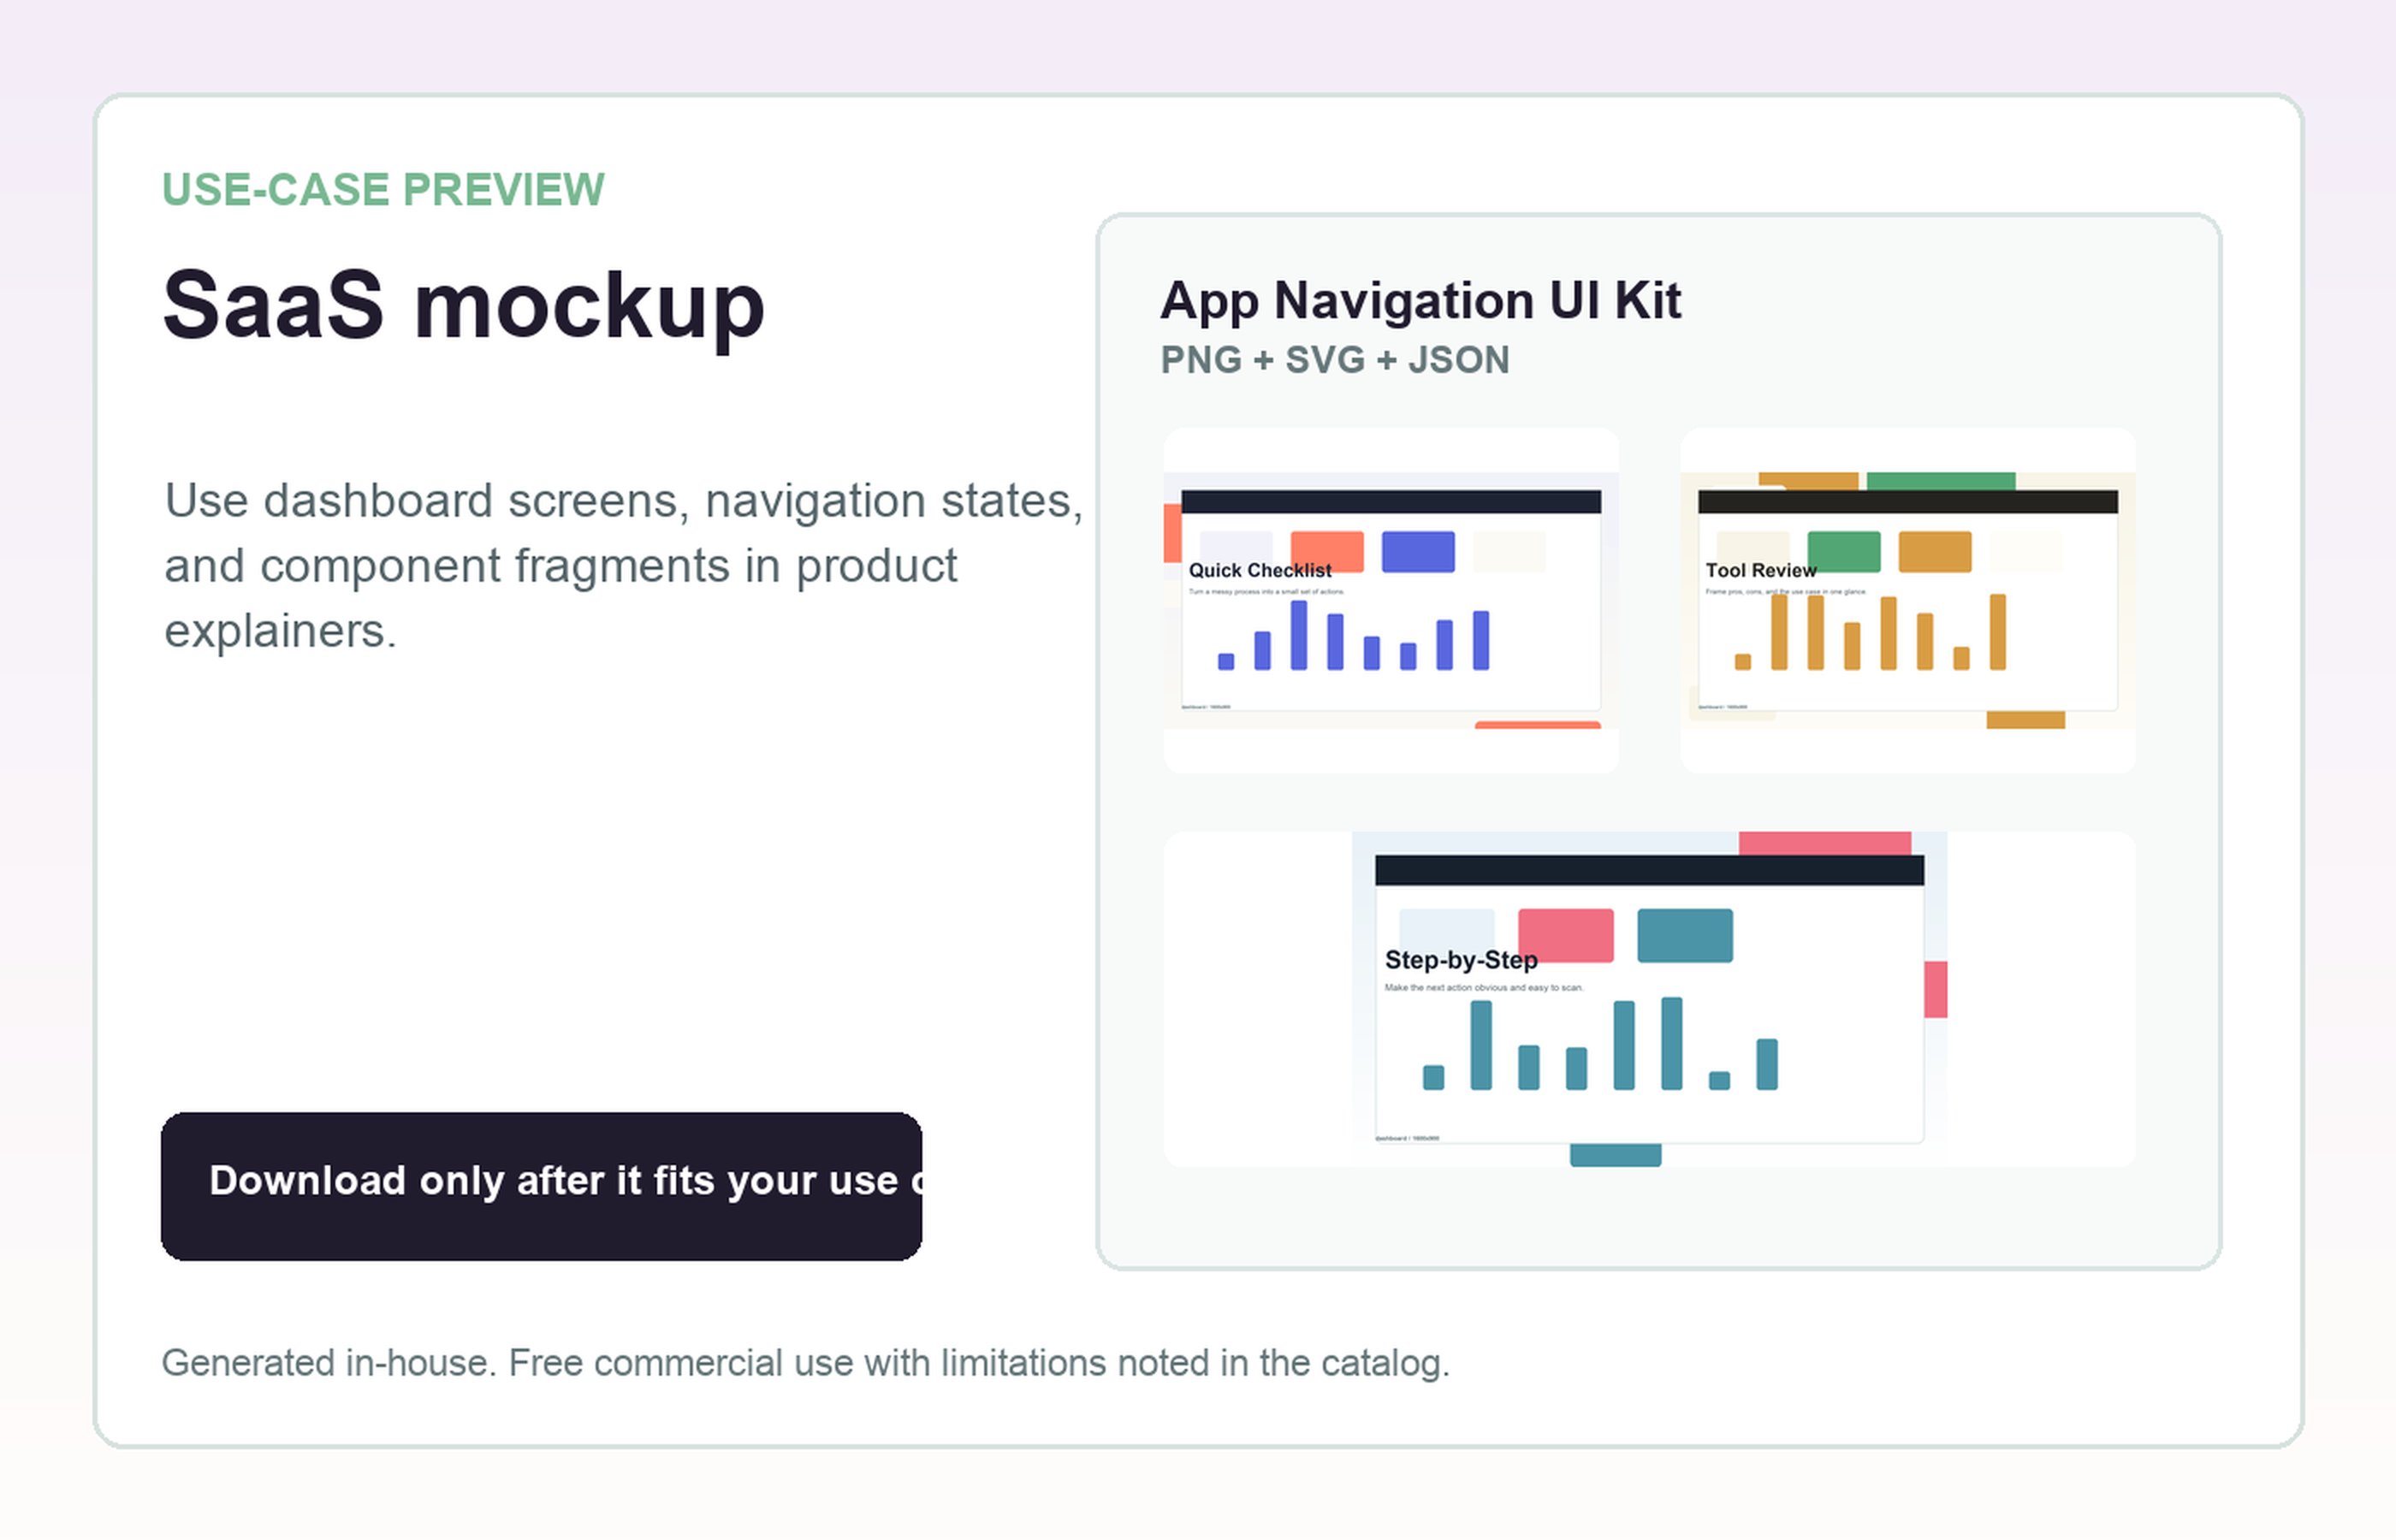The width and height of the screenshot is (2396, 1540).
Task: Click the USE-CASE PREVIEW label
Action: [x=383, y=190]
